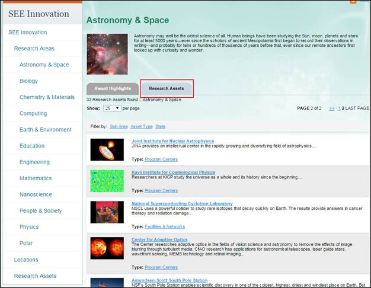Click the 'PAGE 2 of 2' indicator

click(309, 108)
